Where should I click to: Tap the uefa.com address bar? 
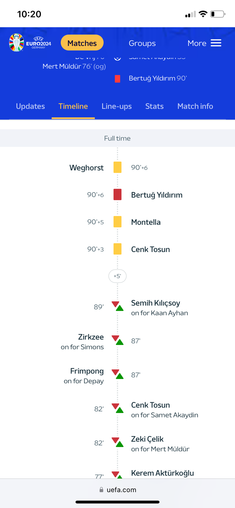pos(117,490)
